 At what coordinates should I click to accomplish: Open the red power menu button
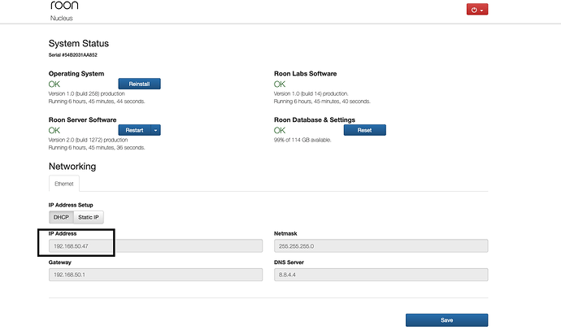pyautogui.click(x=477, y=10)
